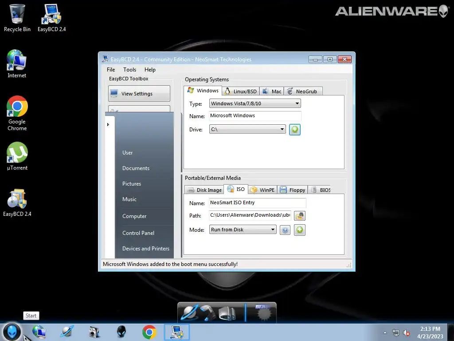Open the Drive dropdown
The width and height of the screenshot is (454, 341).
(247, 129)
